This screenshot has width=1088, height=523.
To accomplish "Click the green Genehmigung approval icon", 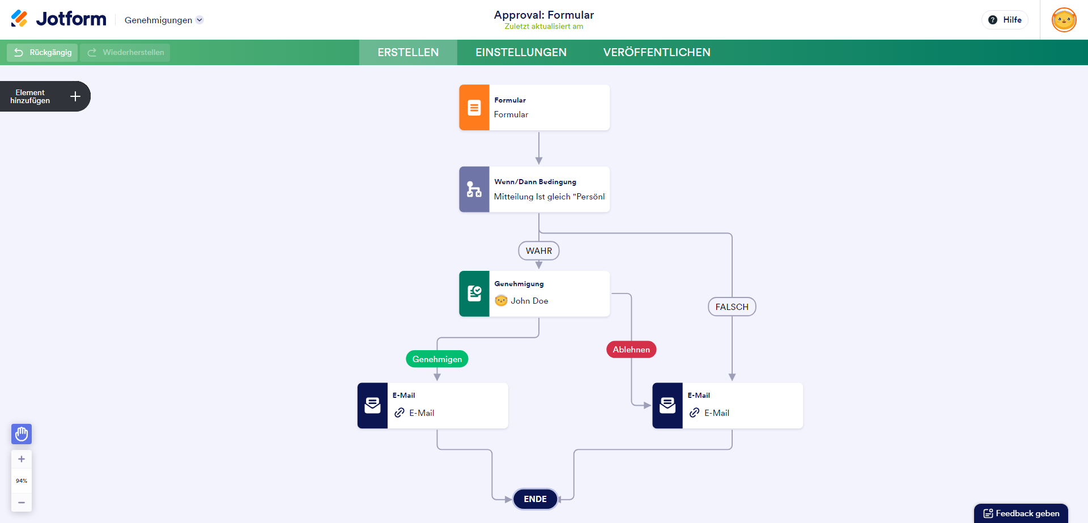I will tap(474, 294).
